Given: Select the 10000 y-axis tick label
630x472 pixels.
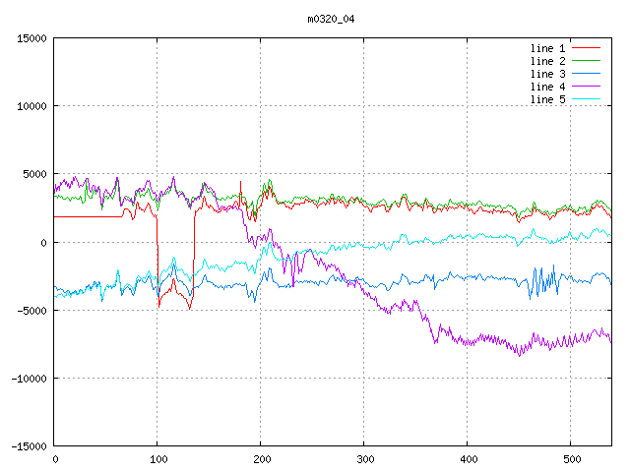Looking at the screenshot, I should point(31,106).
